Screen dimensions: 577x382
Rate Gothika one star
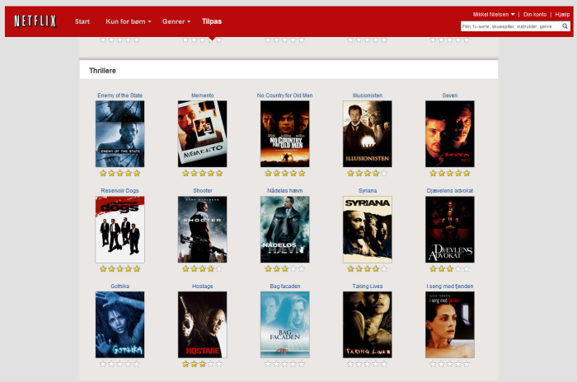coord(103,364)
